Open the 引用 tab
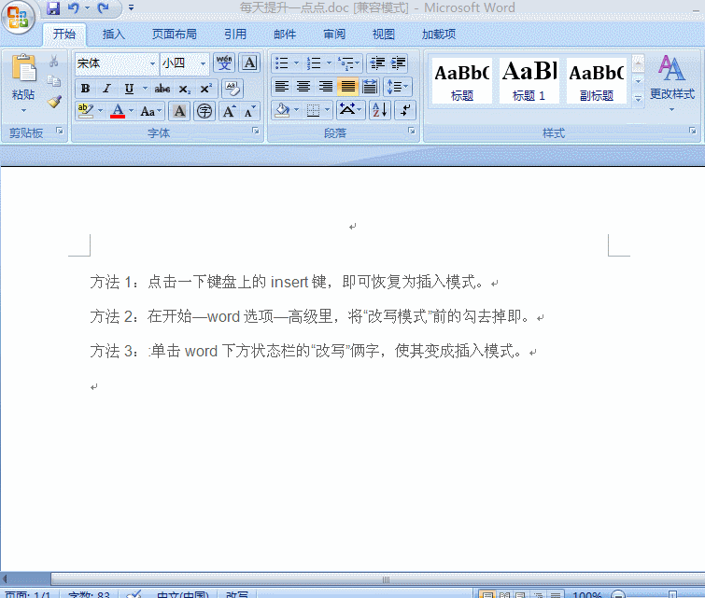Screen dimensions: 705x598 coord(235,35)
